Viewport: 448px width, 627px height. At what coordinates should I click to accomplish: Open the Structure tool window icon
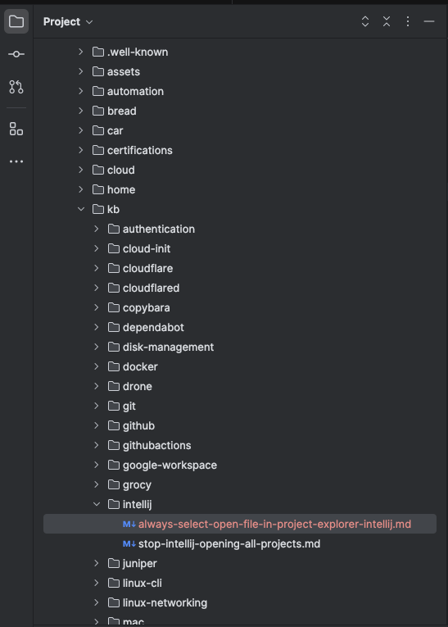pyautogui.click(x=16, y=129)
